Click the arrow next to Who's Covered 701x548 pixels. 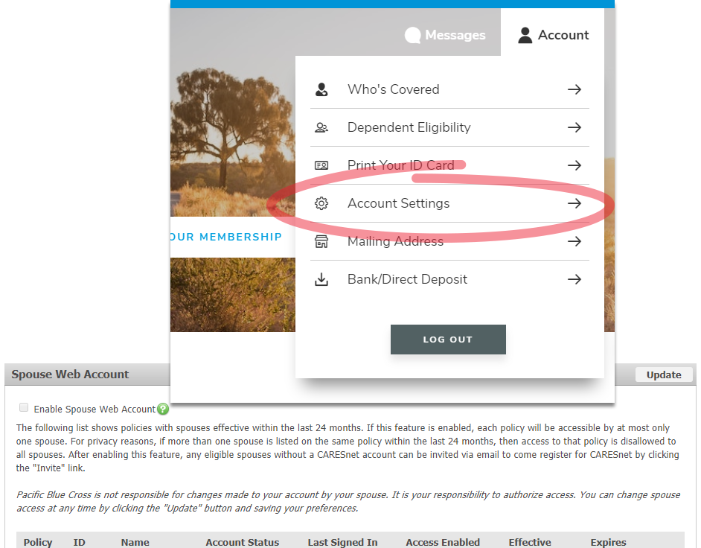[x=574, y=89]
